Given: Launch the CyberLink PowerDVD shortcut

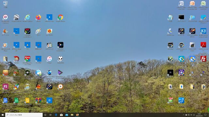Looking at the screenshot, I should coord(60,45).
